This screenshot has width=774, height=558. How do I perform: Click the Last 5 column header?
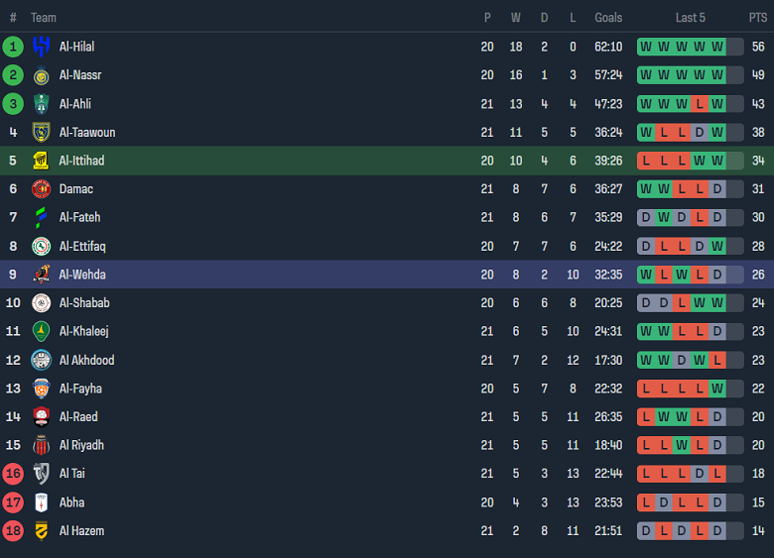click(690, 18)
